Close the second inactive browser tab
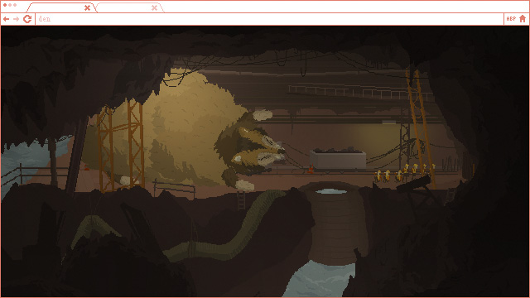 155,7
